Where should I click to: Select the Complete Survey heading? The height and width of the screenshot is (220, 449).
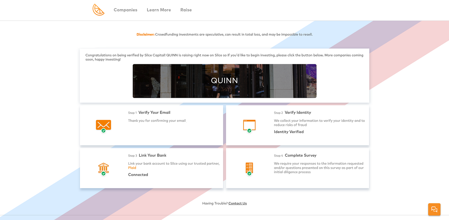300,155
